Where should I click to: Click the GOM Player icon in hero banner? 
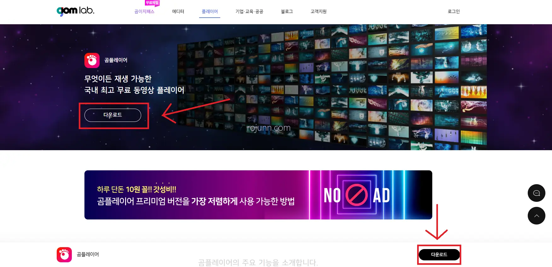point(92,60)
